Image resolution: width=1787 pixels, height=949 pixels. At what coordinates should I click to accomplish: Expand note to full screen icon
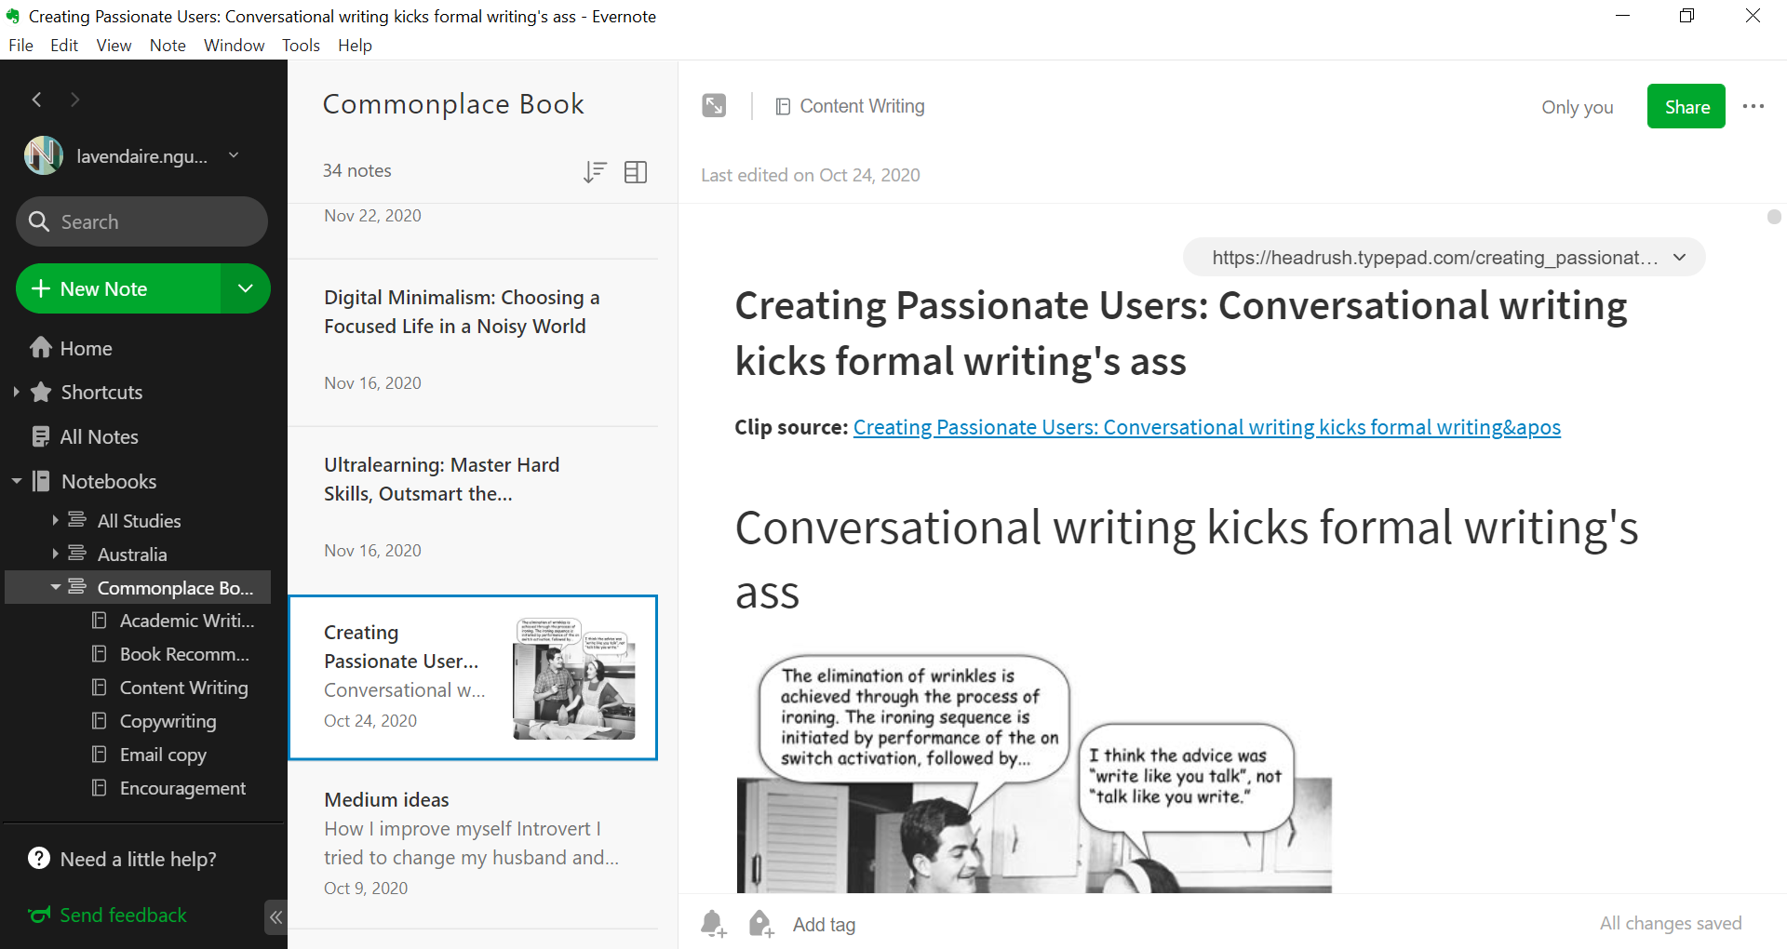[714, 106]
